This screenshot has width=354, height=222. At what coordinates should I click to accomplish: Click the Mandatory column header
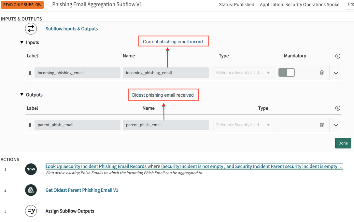pyautogui.click(x=295, y=56)
